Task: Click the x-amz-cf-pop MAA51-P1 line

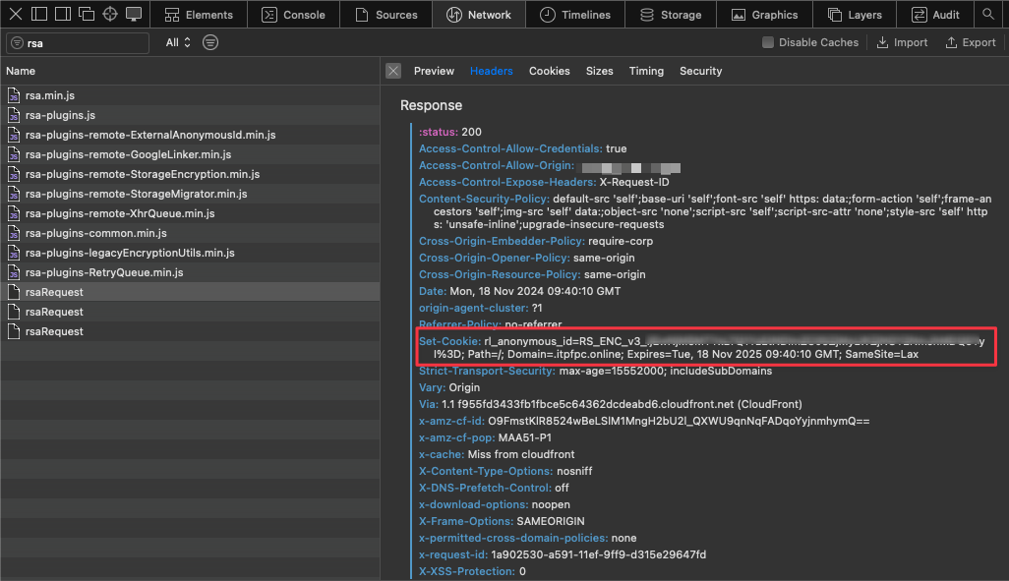Action: coord(485,438)
